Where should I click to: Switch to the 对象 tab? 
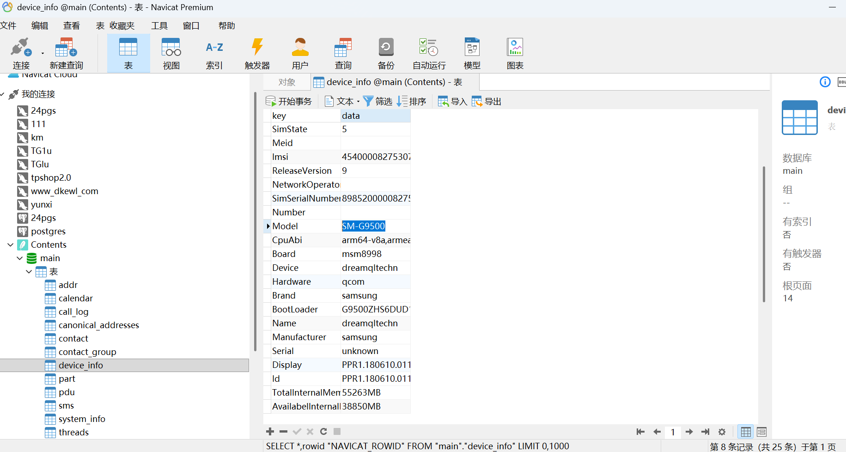tap(287, 82)
